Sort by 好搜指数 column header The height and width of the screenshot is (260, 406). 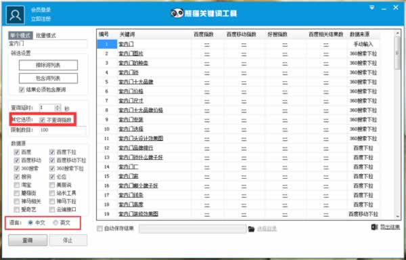[277, 34]
